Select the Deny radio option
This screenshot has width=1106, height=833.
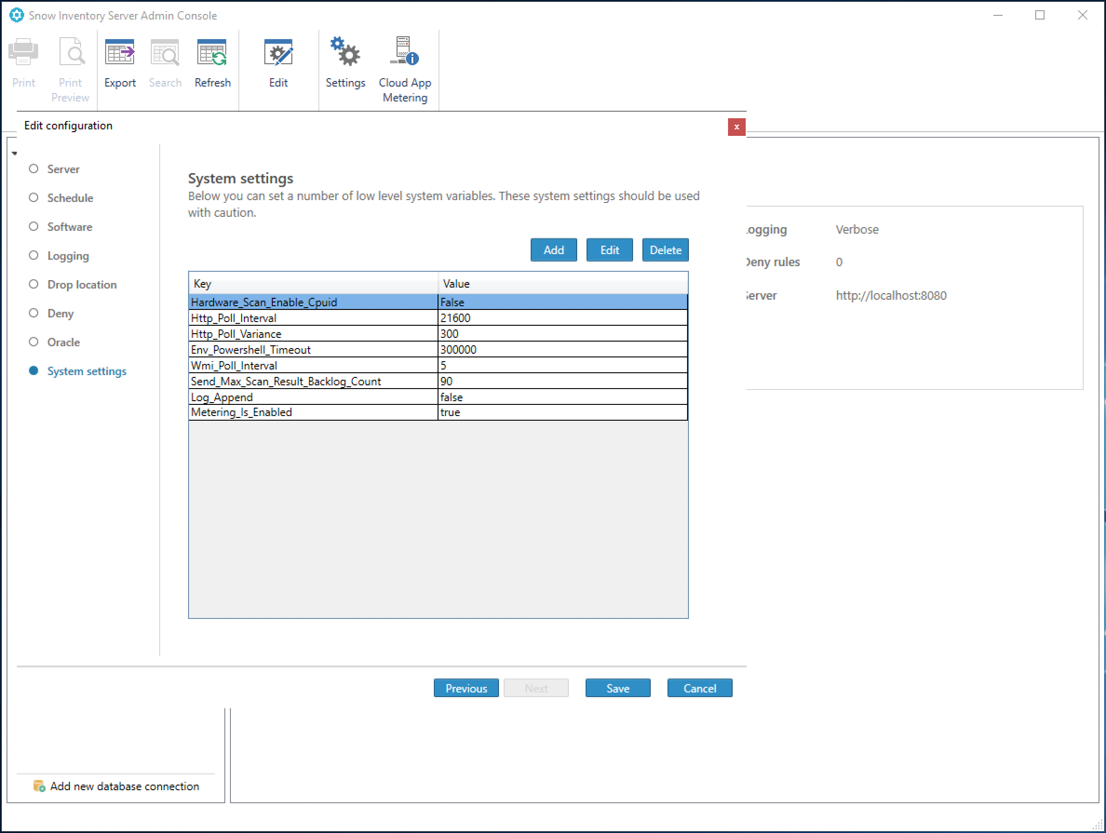click(x=34, y=313)
